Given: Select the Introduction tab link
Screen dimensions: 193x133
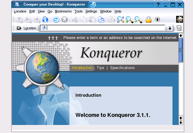Looking at the screenshot, I should click(x=82, y=68).
